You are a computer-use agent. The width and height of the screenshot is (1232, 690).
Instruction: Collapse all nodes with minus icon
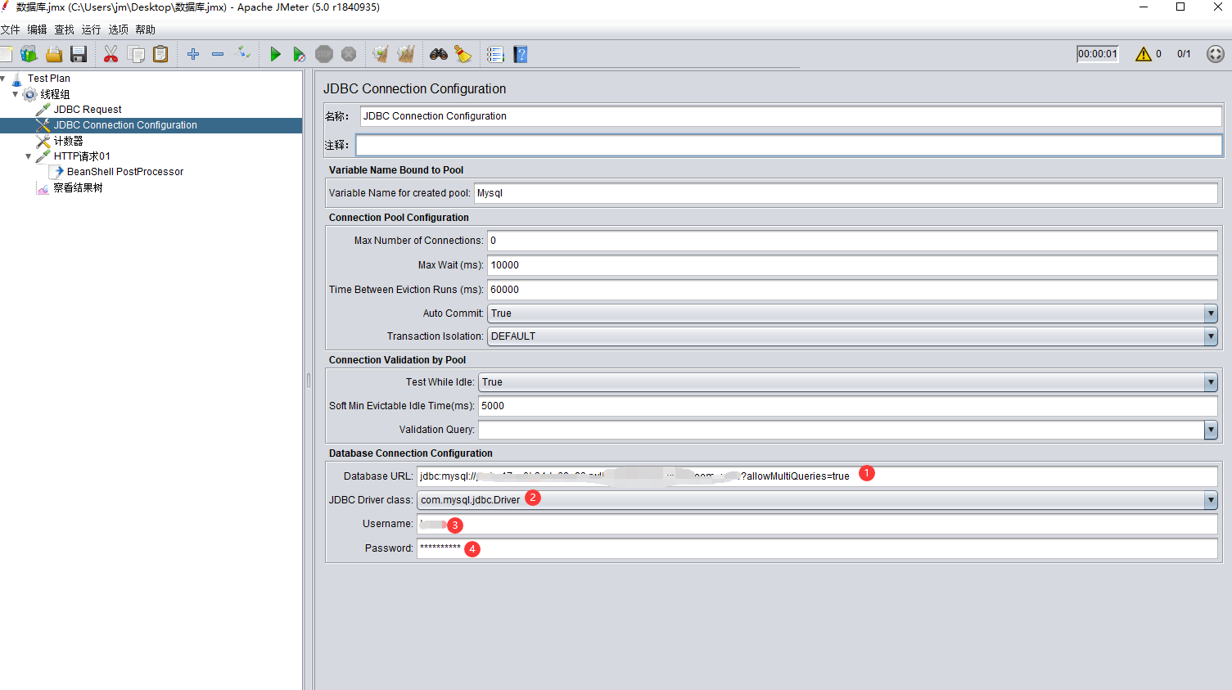(218, 54)
